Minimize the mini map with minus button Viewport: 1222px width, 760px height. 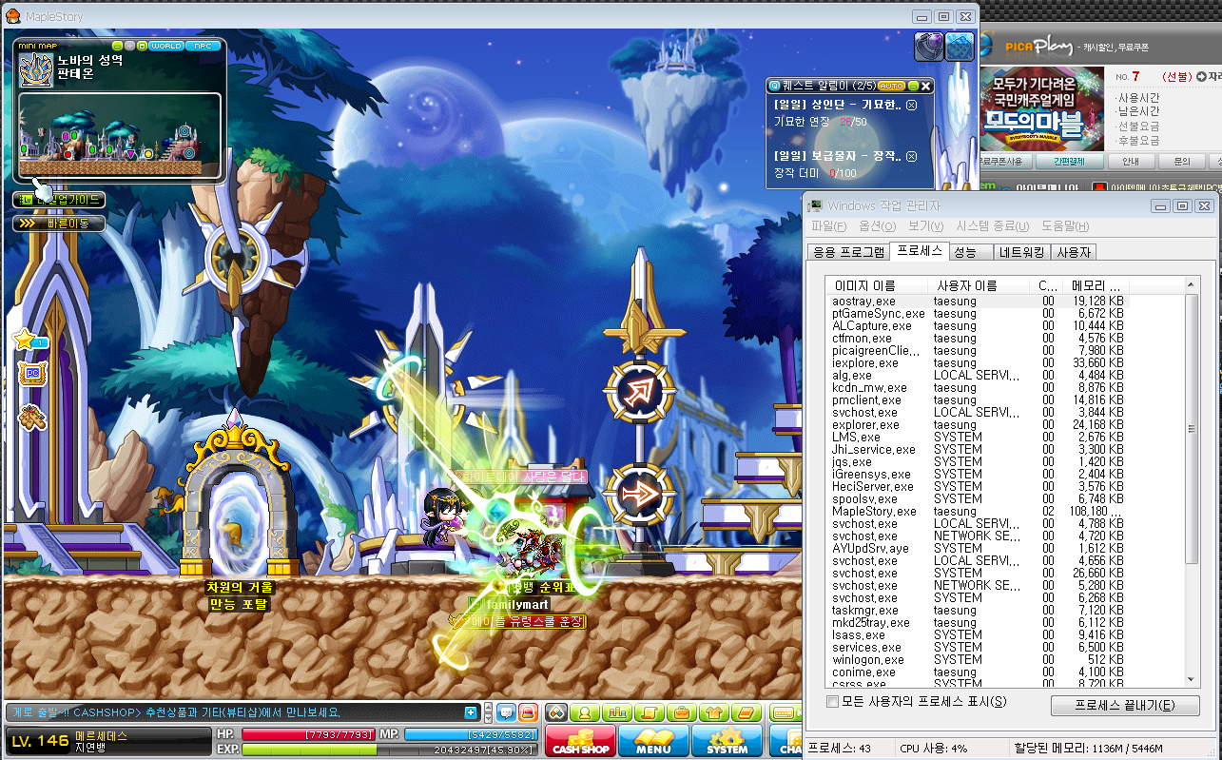tap(118, 46)
